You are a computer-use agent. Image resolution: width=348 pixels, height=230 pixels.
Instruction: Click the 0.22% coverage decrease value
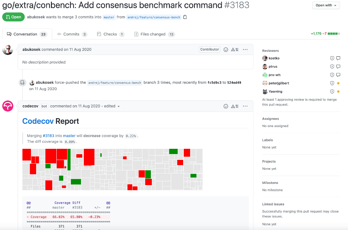pos(131,136)
